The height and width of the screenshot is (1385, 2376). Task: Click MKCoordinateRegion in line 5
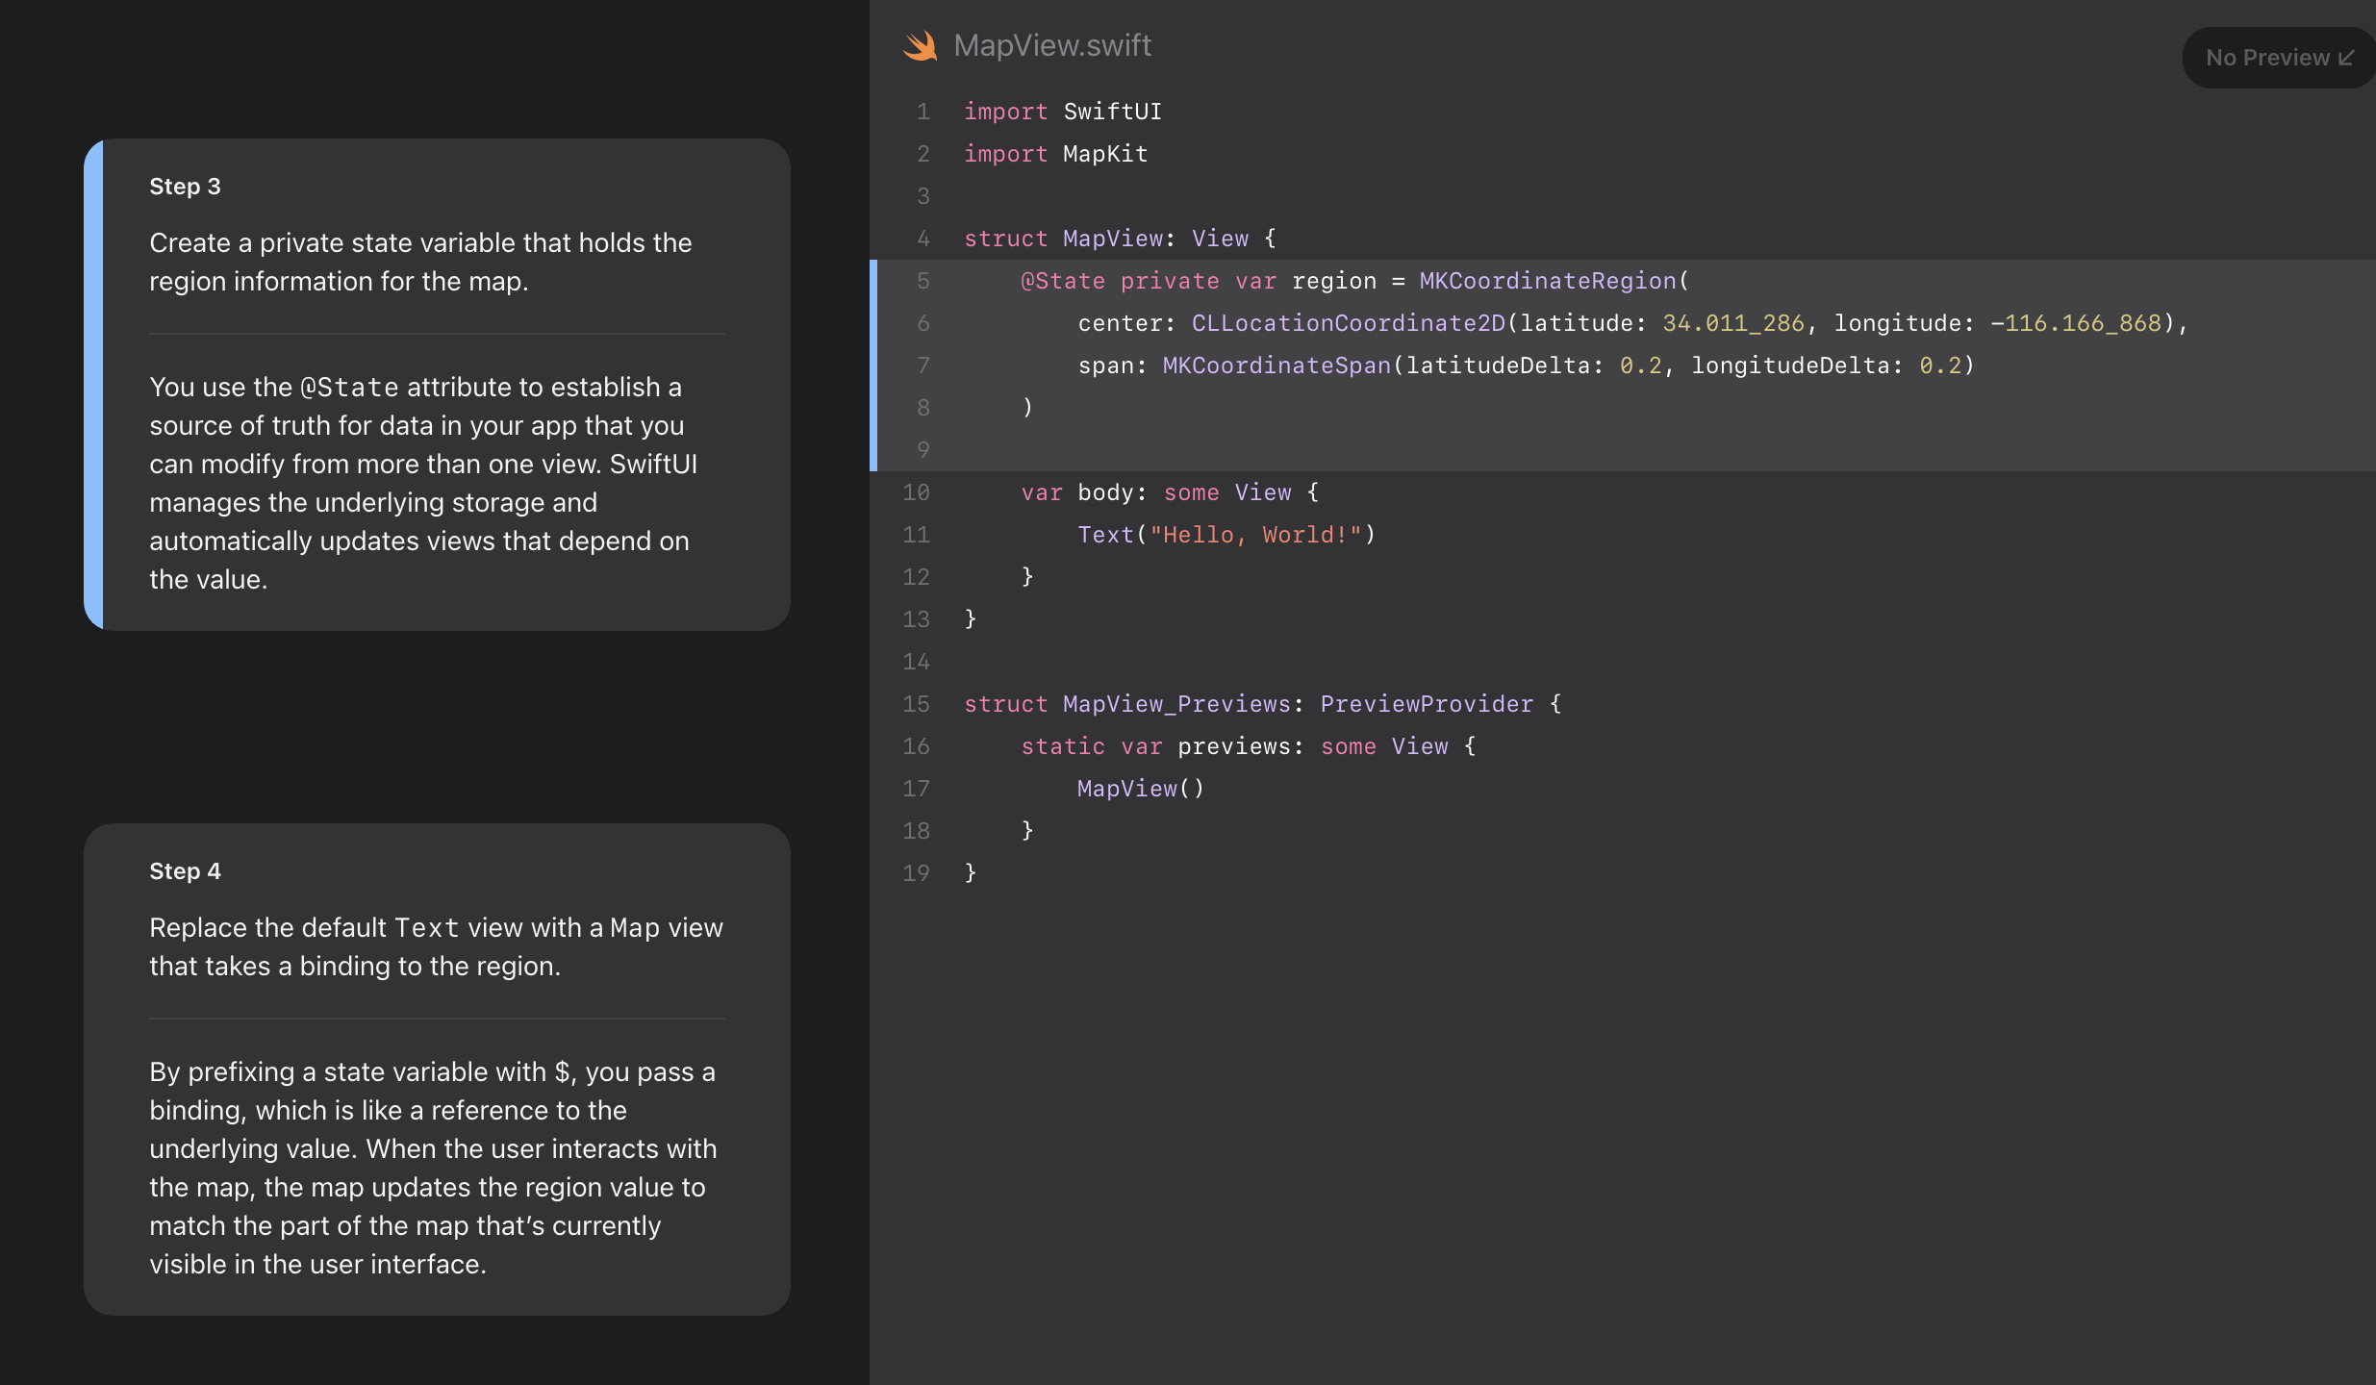1547,281
